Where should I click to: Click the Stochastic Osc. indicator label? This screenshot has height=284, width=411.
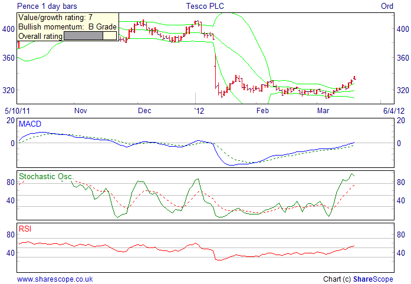coord(46,177)
